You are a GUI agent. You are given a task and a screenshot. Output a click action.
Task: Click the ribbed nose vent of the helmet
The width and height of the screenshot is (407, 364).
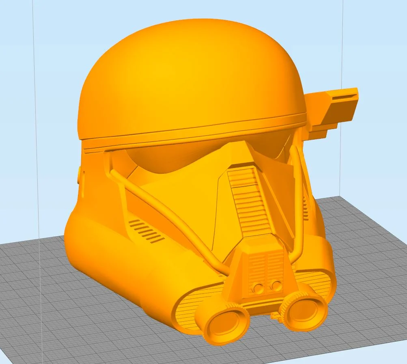[248, 203]
